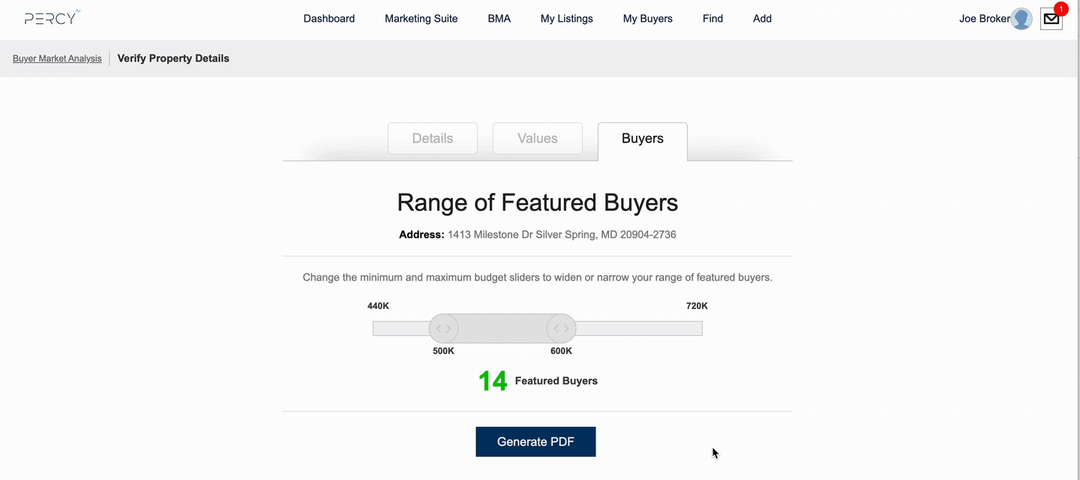Click the '440K' minimum label
The height and width of the screenshot is (480, 1080).
(378, 306)
